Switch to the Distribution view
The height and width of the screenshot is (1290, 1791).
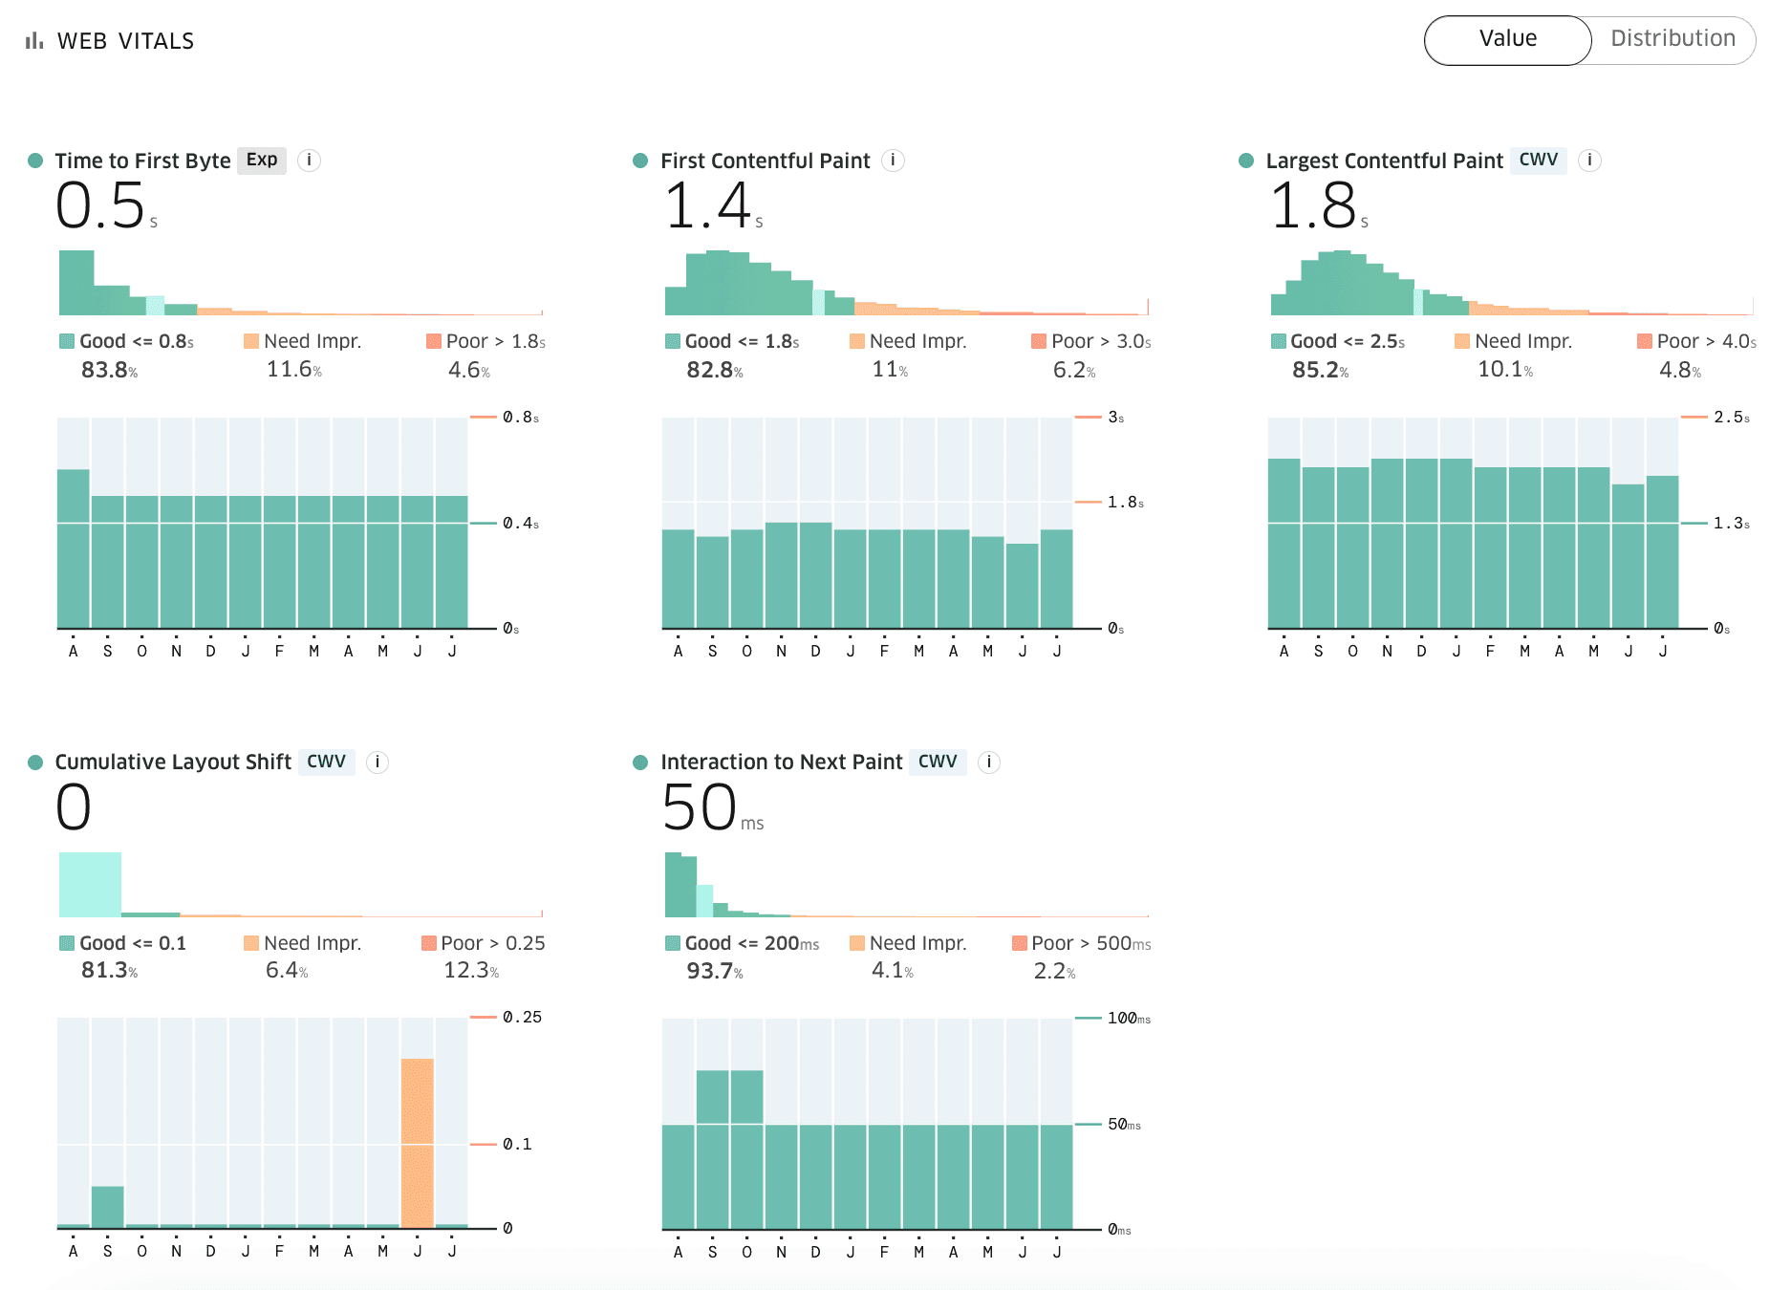1672,40
